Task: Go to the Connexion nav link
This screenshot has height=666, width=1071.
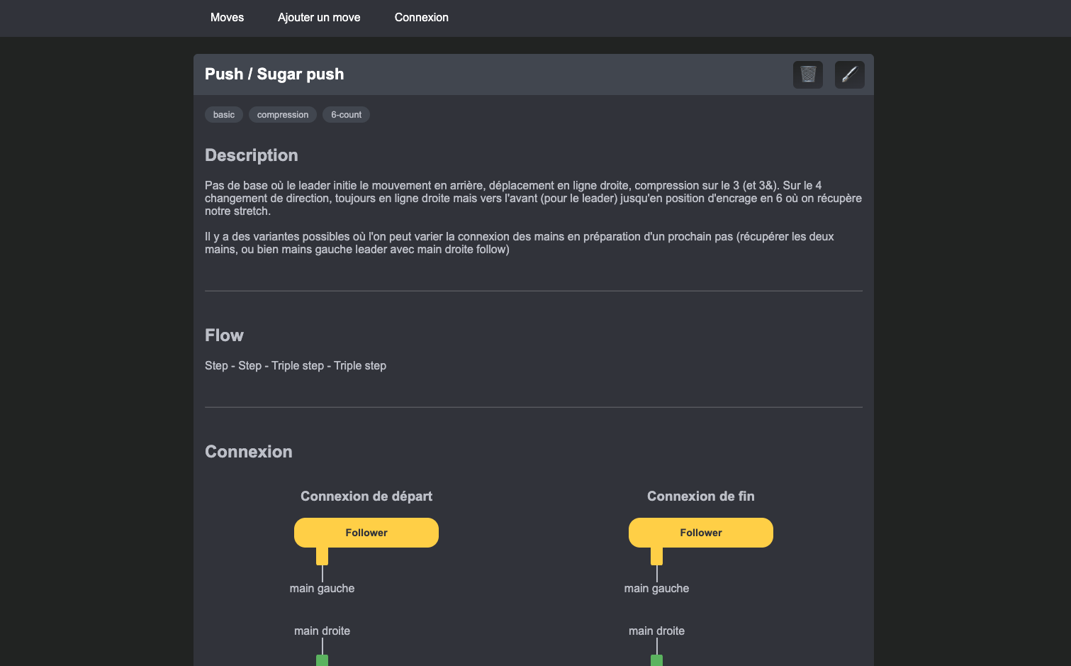Action: [x=422, y=18]
